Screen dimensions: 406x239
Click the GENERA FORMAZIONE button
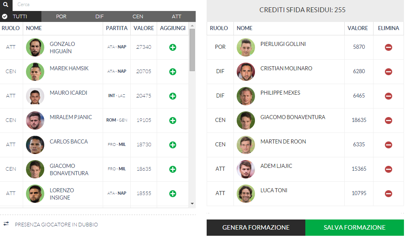(256, 227)
